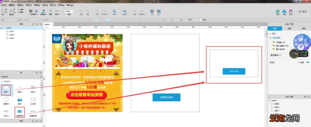Open the 视图(V) menu
This screenshot has width=311, height=127.
20,5
